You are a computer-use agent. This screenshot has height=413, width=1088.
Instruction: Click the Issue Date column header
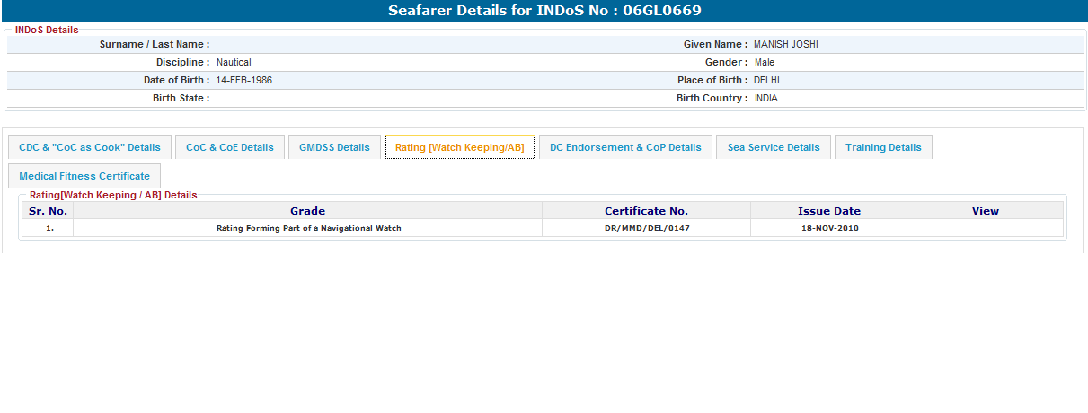(828, 211)
